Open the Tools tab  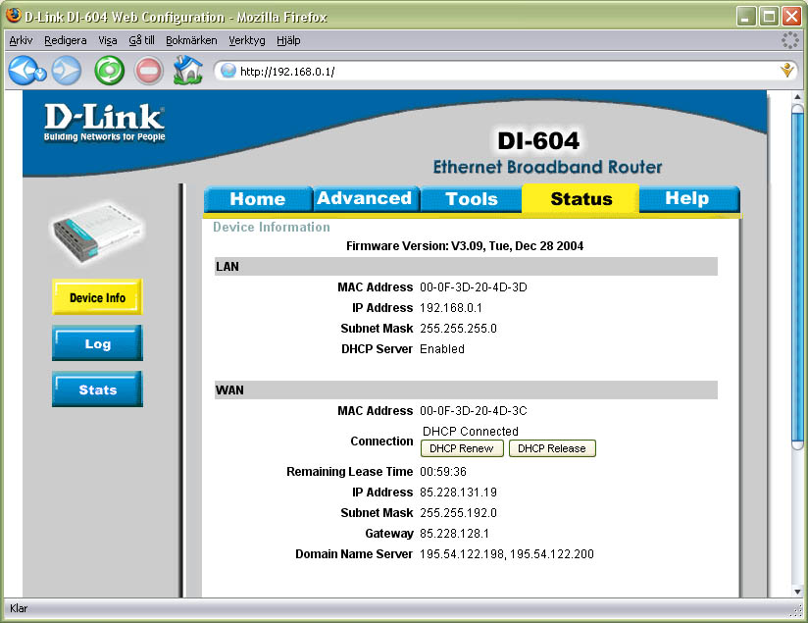point(472,198)
